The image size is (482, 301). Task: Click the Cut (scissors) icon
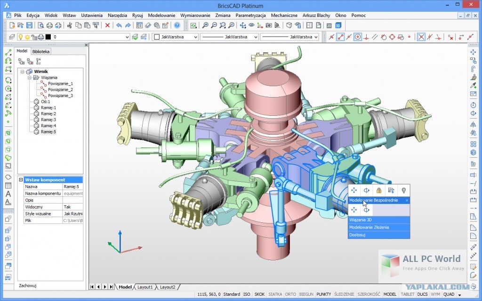tap(70, 25)
